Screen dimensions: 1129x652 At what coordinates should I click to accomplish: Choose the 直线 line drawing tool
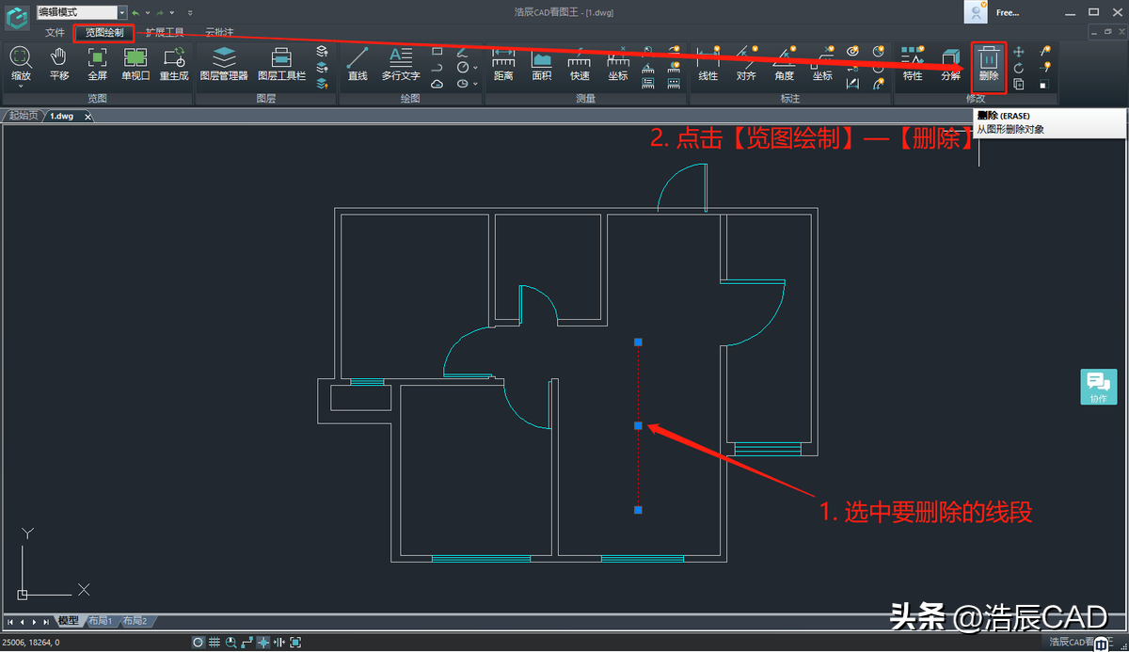point(358,63)
